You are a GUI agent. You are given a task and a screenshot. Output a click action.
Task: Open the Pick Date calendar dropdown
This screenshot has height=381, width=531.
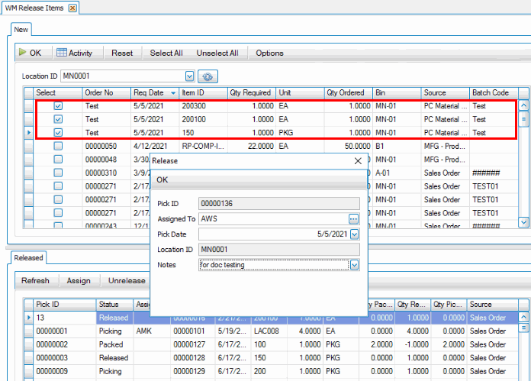(x=354, y=234)
